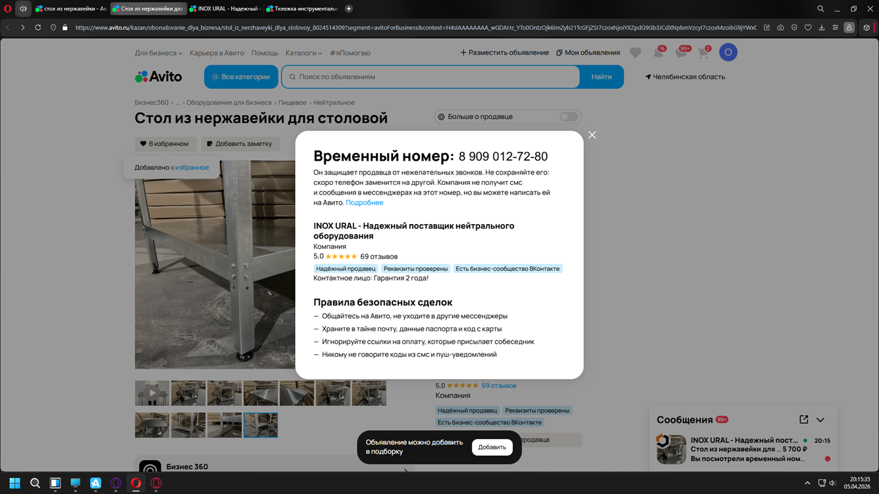This screenshot has height=494, width=879.
Task: Open the Бизнес360 breadcrumb
Action: (152, 103)
